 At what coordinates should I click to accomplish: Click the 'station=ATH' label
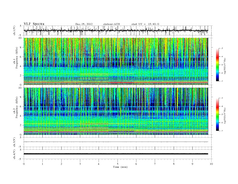tap(111, 24)
